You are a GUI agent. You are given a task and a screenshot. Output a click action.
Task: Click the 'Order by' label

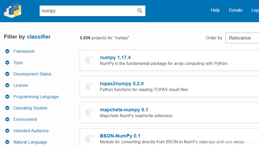[x=214, y=38]
